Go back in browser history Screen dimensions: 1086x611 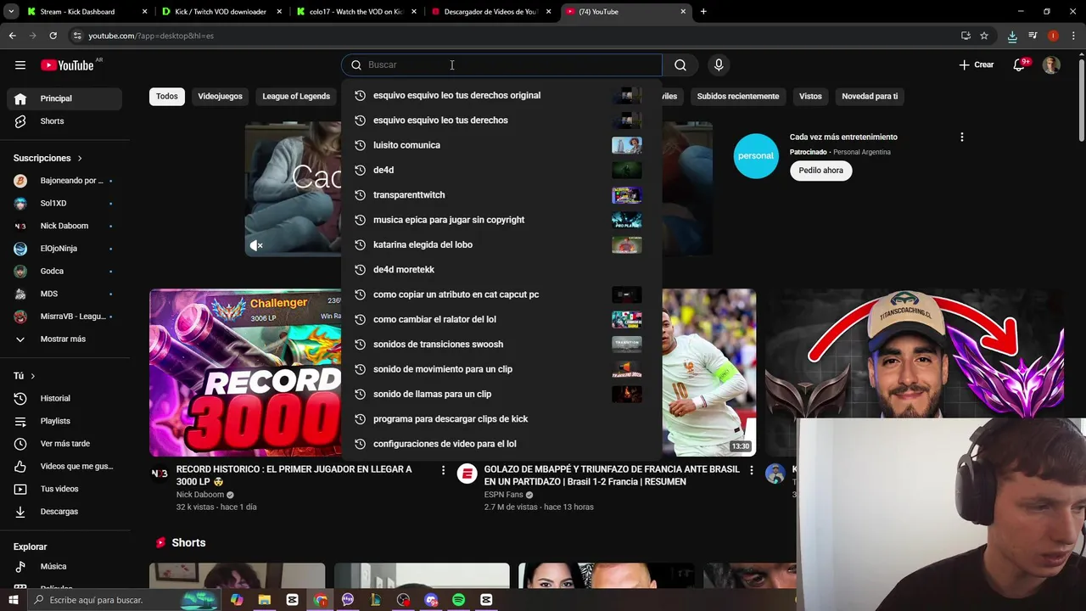pyautogui.click(x=12, y=36)
